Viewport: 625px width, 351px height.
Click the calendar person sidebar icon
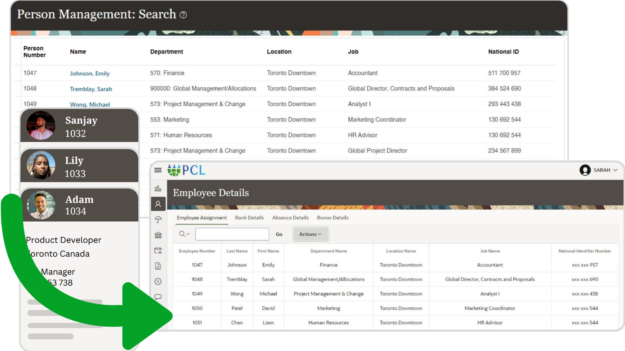click(x=158, y=251)
